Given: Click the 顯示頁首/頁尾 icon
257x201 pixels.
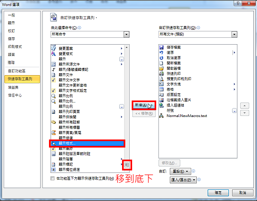Looking at the screenshot, I should (x=53, y=133).
